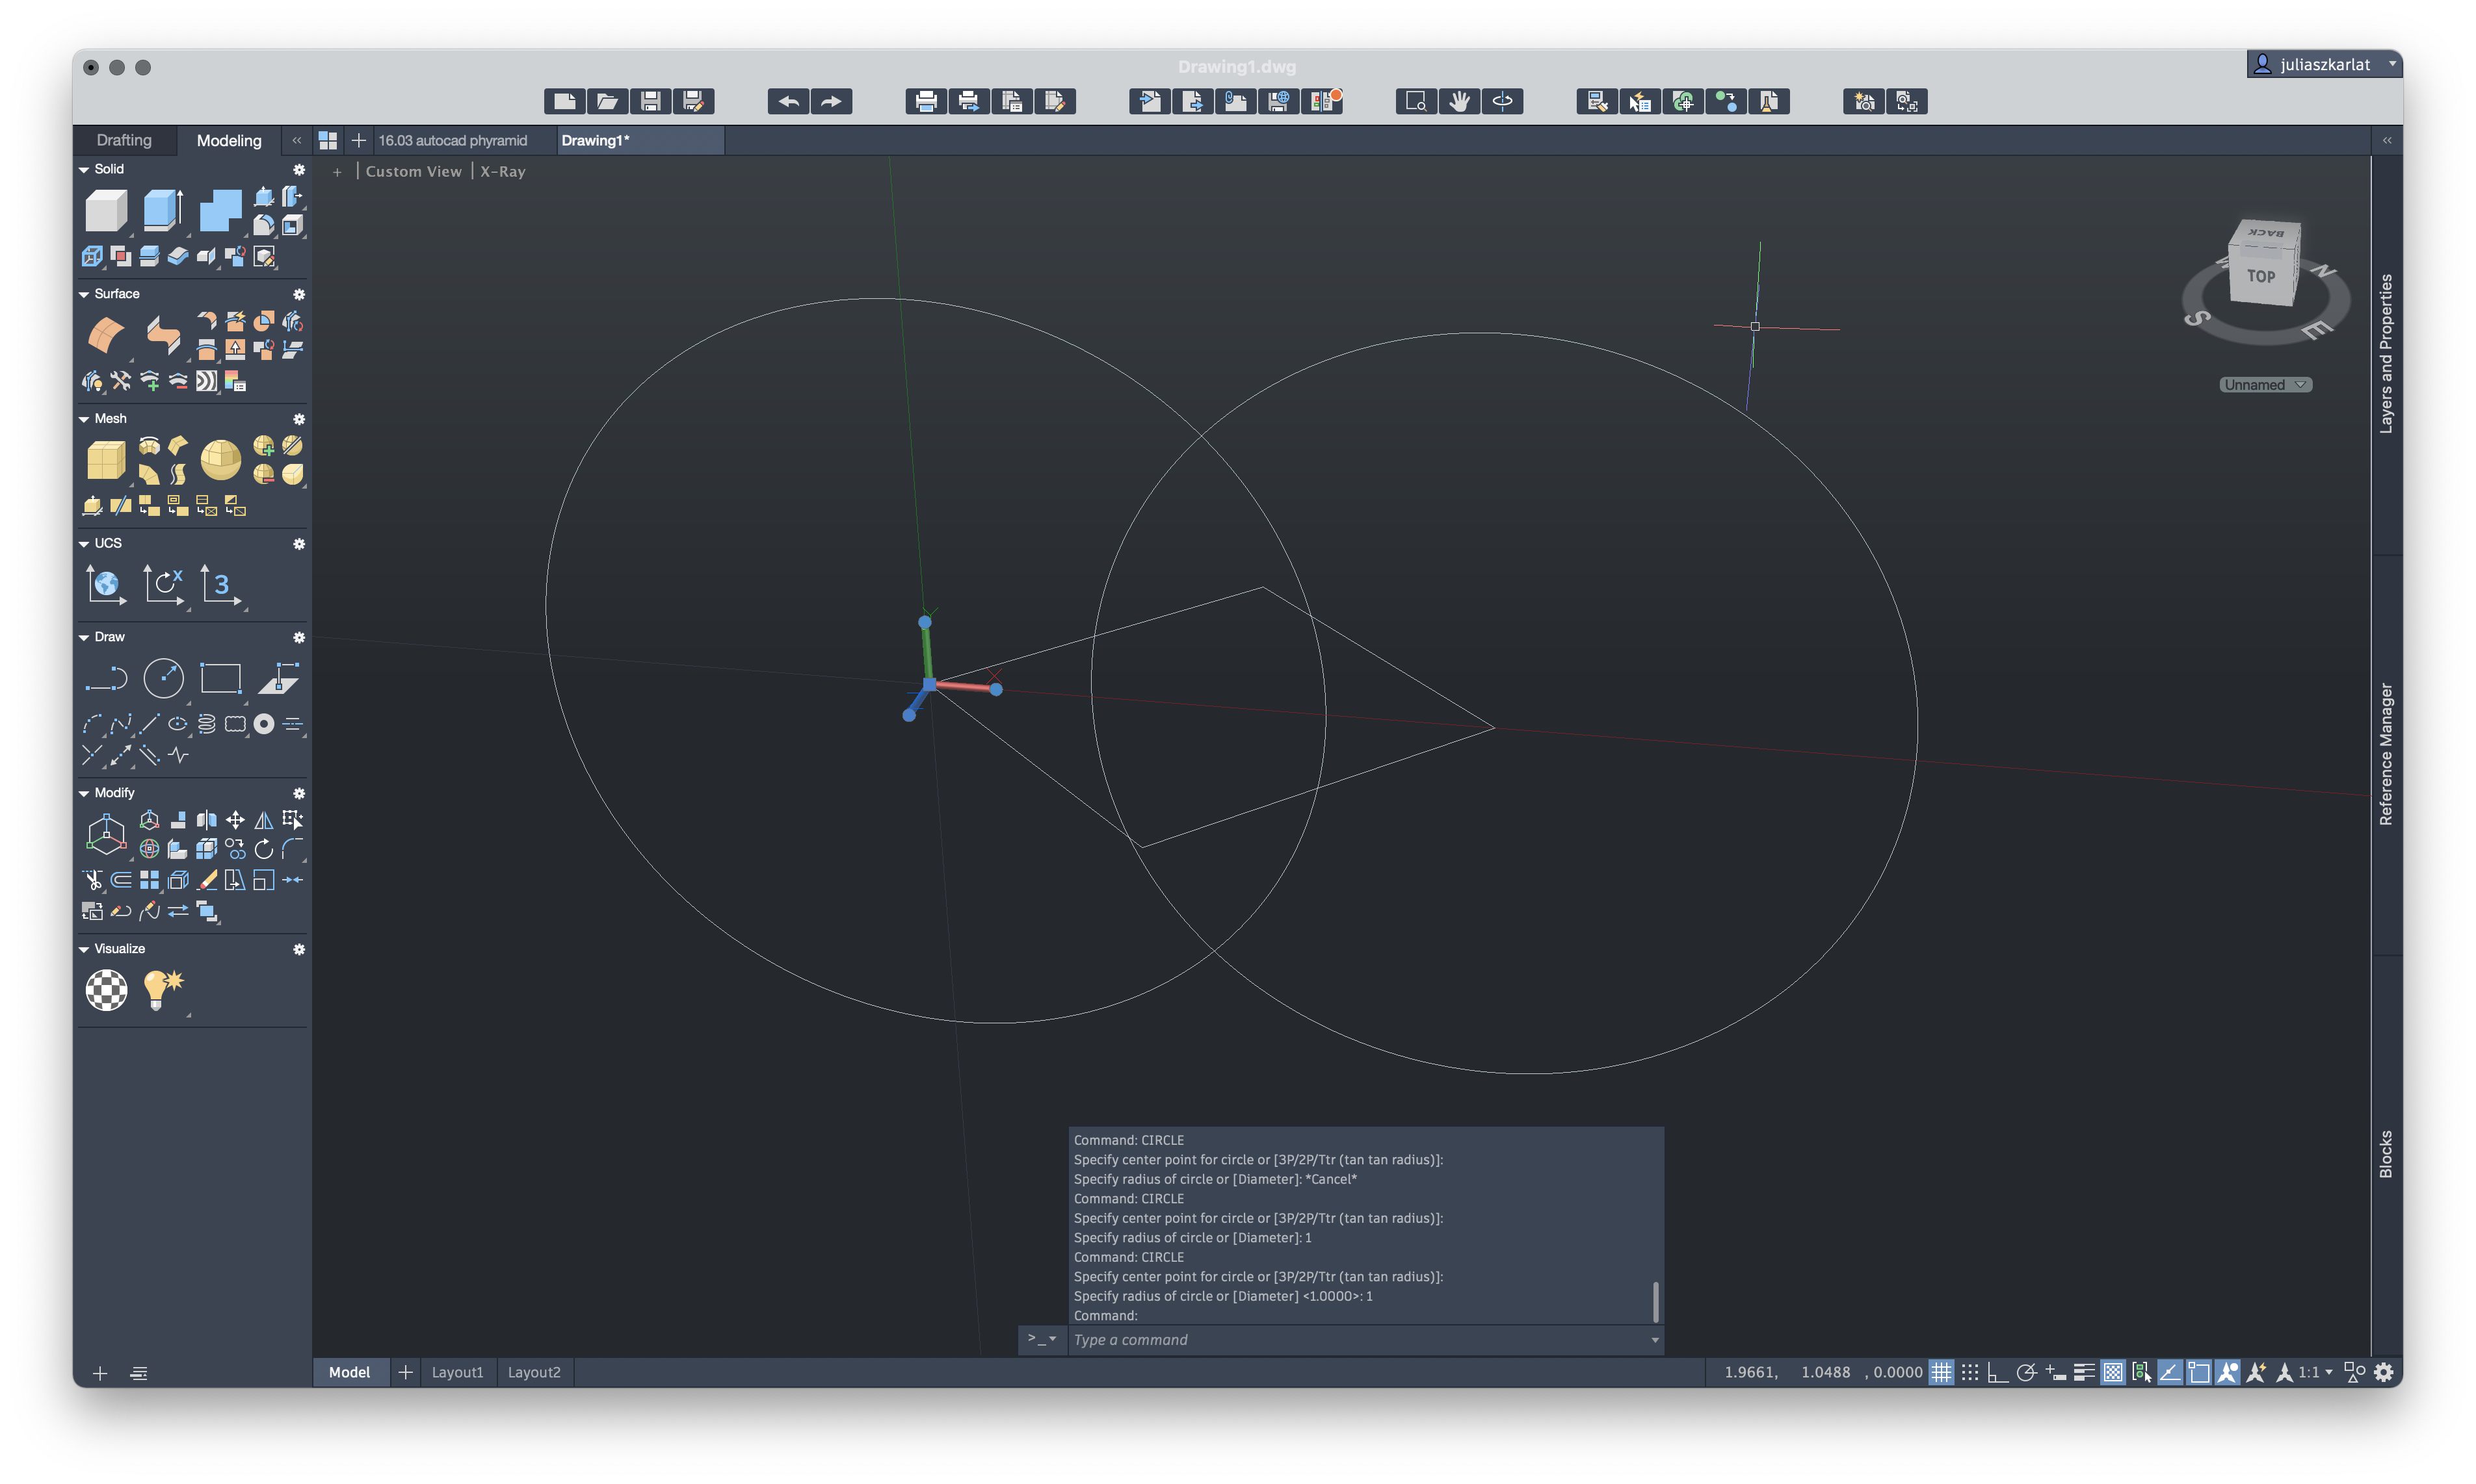Select the Circle draw tool

tap(163, 678)
